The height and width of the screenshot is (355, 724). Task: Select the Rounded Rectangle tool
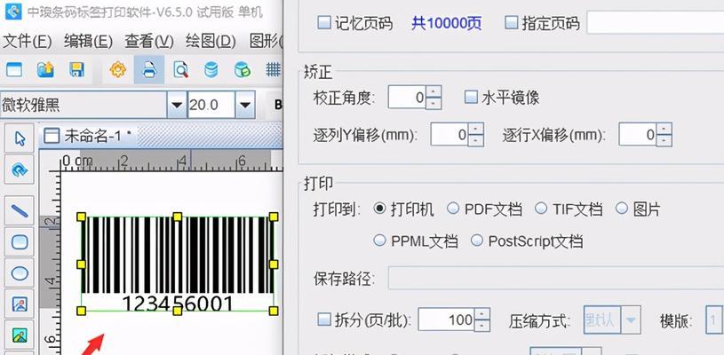[x=19, y=242]
